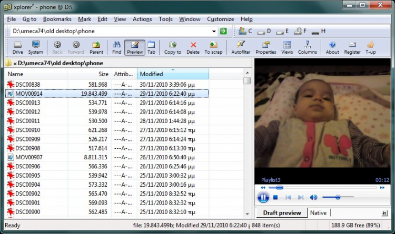The image size is (395, 234).
Task: Expand the address bar dropdown
Action: pyautogui.click(x=214, y=32)
